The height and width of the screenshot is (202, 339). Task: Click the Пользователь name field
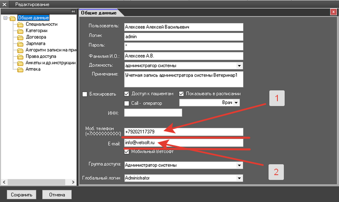click(x=184, y=27)
